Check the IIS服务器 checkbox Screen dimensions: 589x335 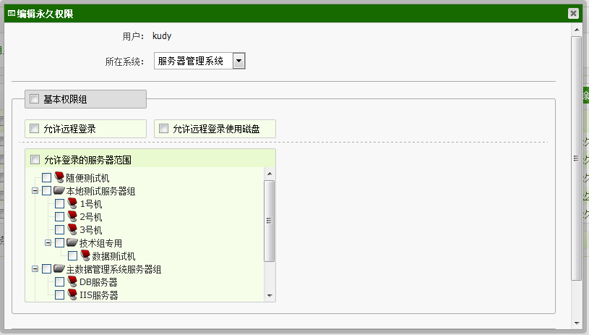(60, 294)
